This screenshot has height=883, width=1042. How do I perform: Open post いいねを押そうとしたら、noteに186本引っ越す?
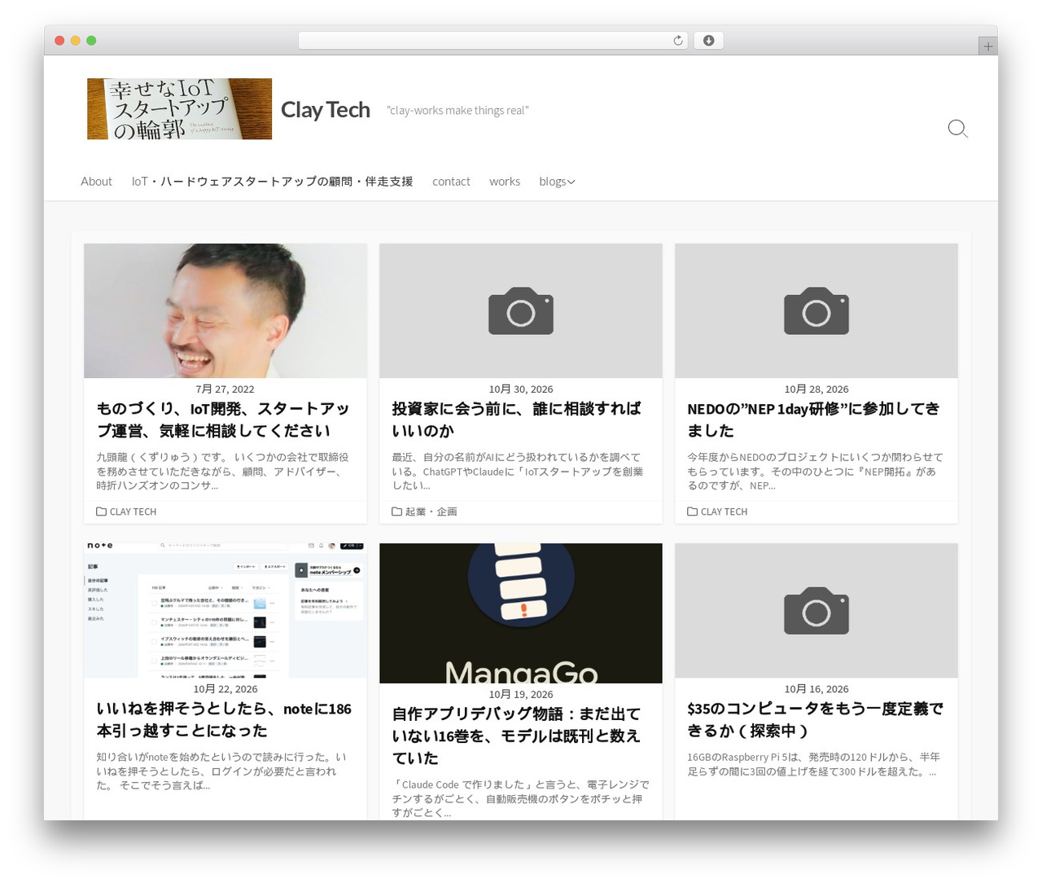224,719
